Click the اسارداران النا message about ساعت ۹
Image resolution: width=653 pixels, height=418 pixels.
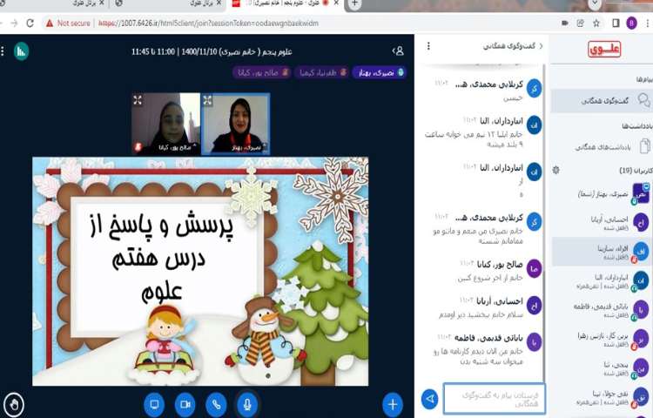coord(474,139)
